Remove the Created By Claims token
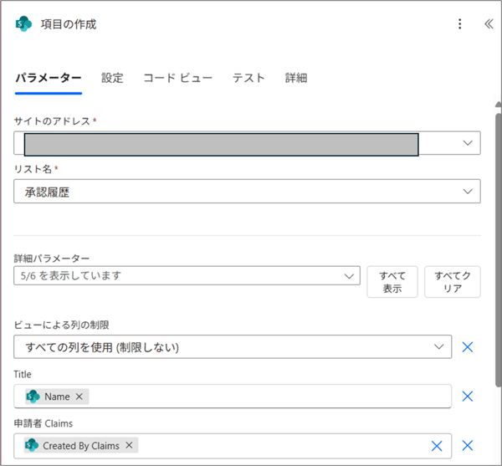The image size is (502, 466). (x=129, y=446)
